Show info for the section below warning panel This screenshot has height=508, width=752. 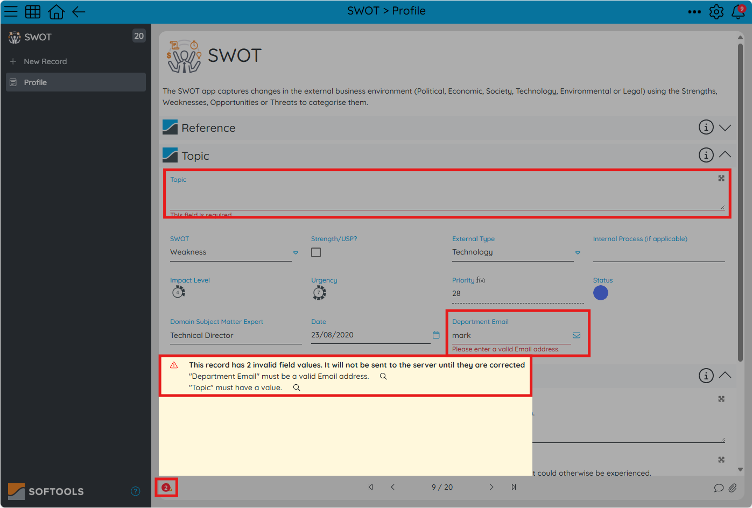(706, 376)
